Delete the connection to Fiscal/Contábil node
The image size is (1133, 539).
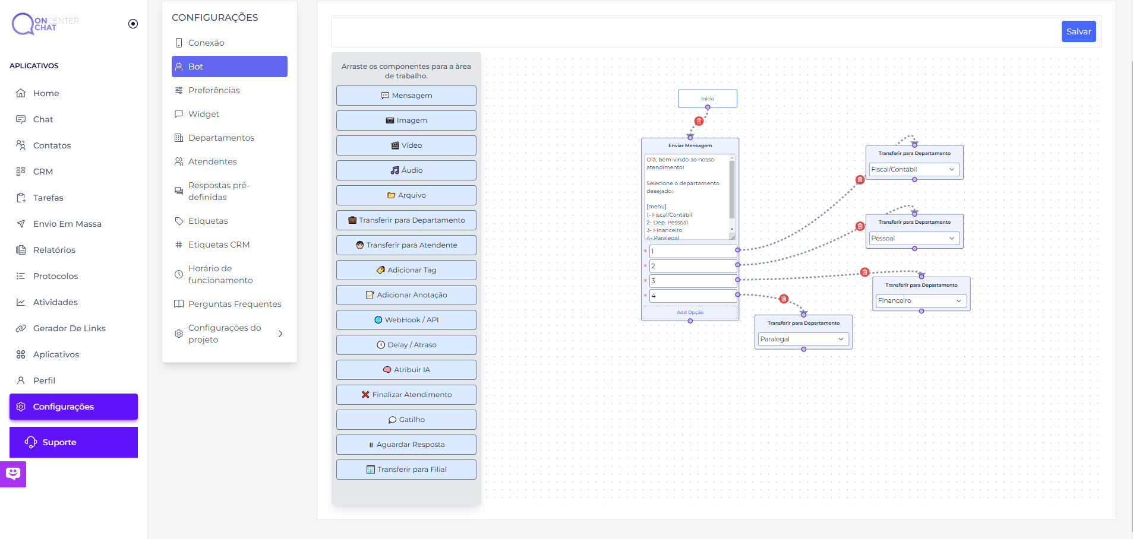[860, 180]
